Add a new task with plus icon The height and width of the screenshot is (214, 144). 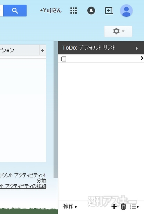[x=114, y=207]
